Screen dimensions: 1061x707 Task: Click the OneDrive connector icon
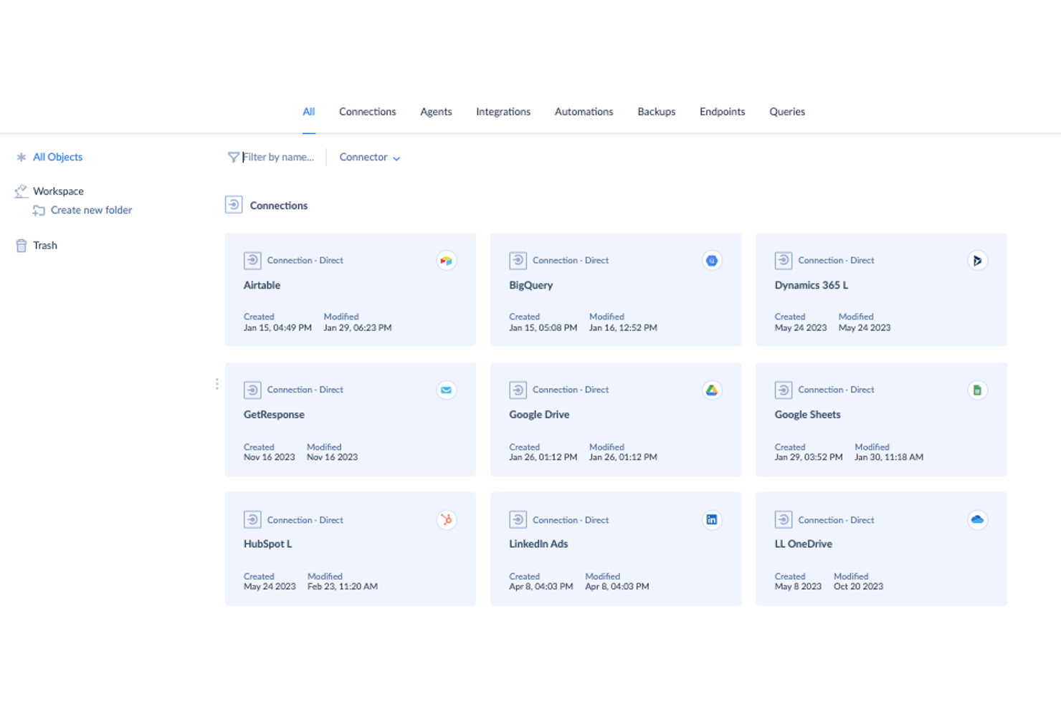click(977, 519)
